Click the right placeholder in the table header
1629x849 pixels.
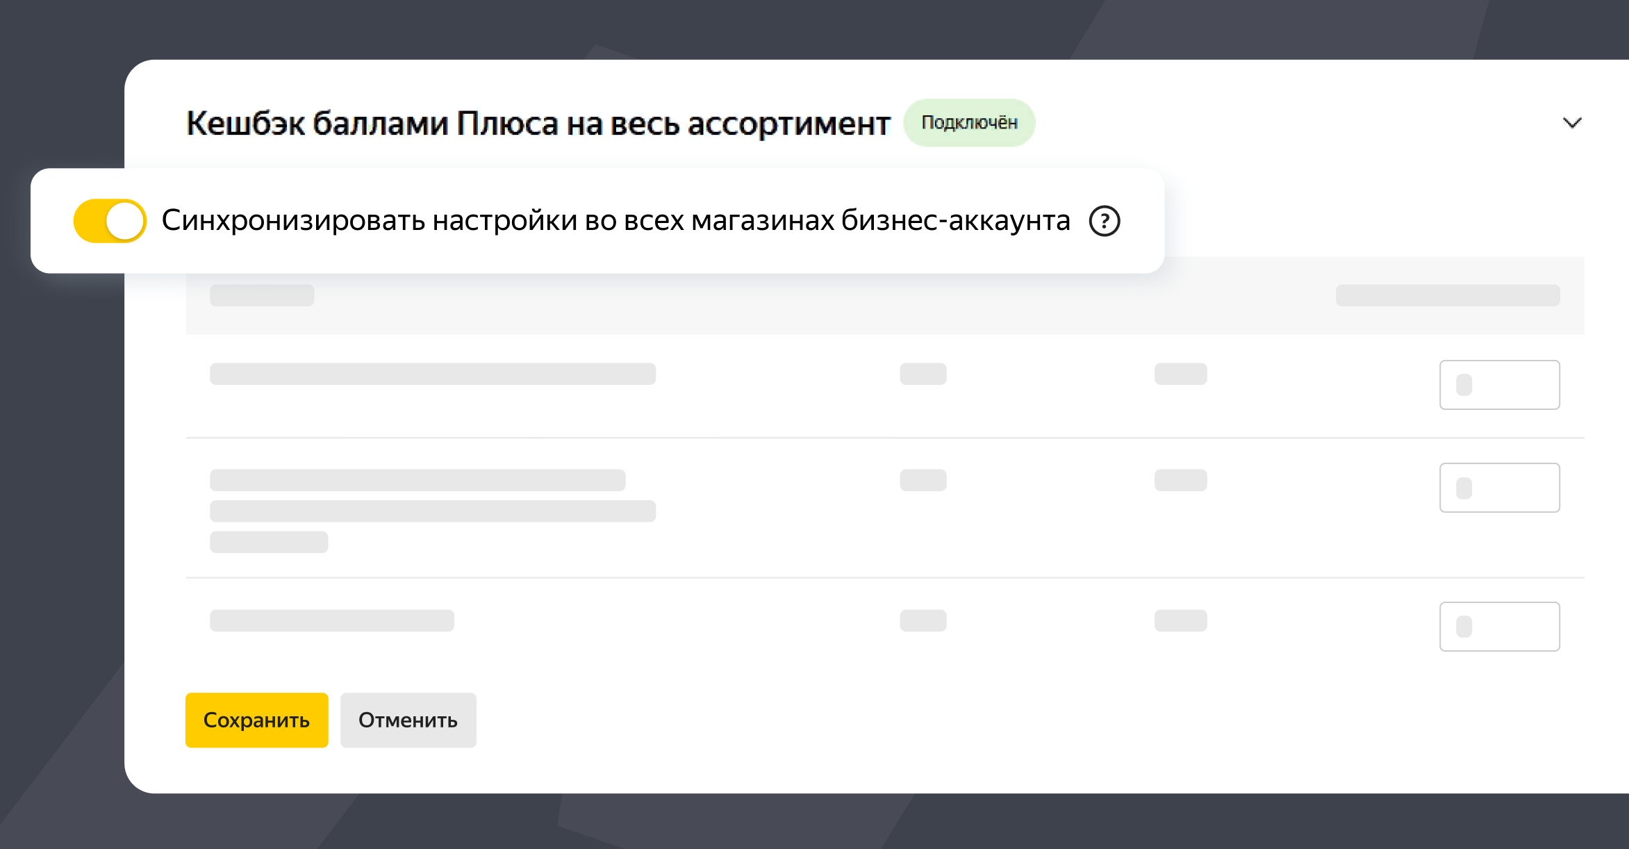[x=1447, y=295]
